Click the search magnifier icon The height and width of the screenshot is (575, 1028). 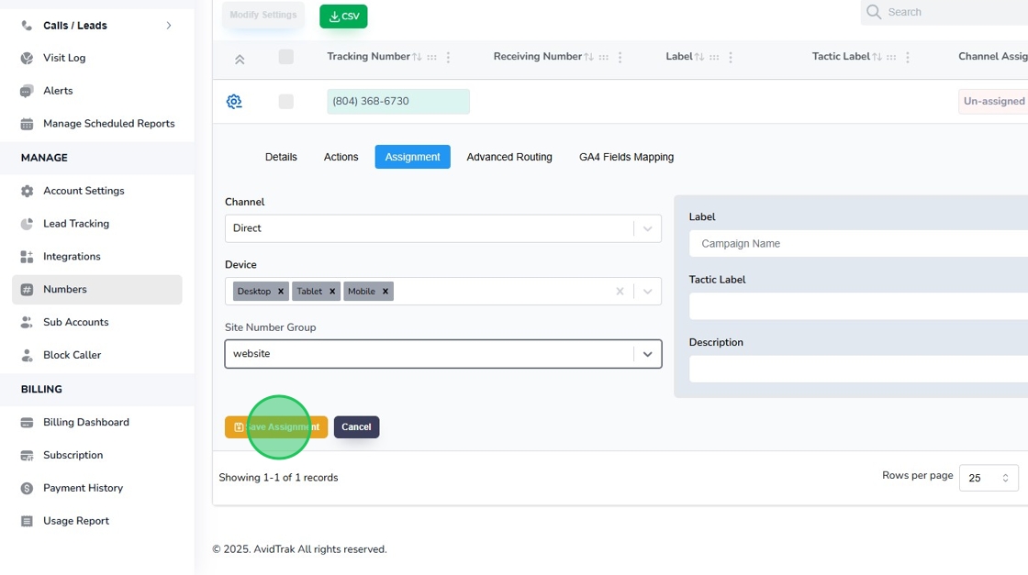(x=873, y=12)
